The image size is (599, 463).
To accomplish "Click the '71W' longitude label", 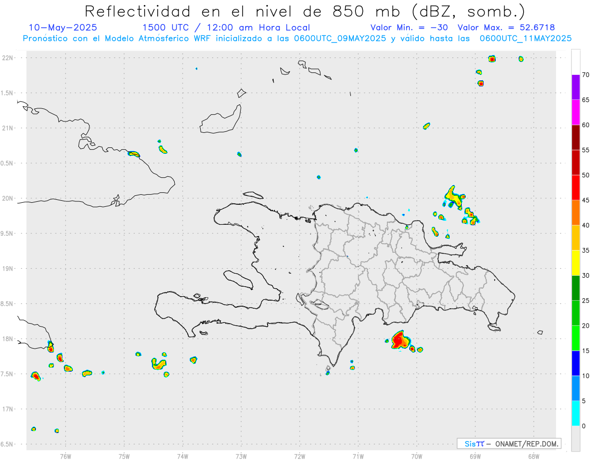I will click(358, 456).
